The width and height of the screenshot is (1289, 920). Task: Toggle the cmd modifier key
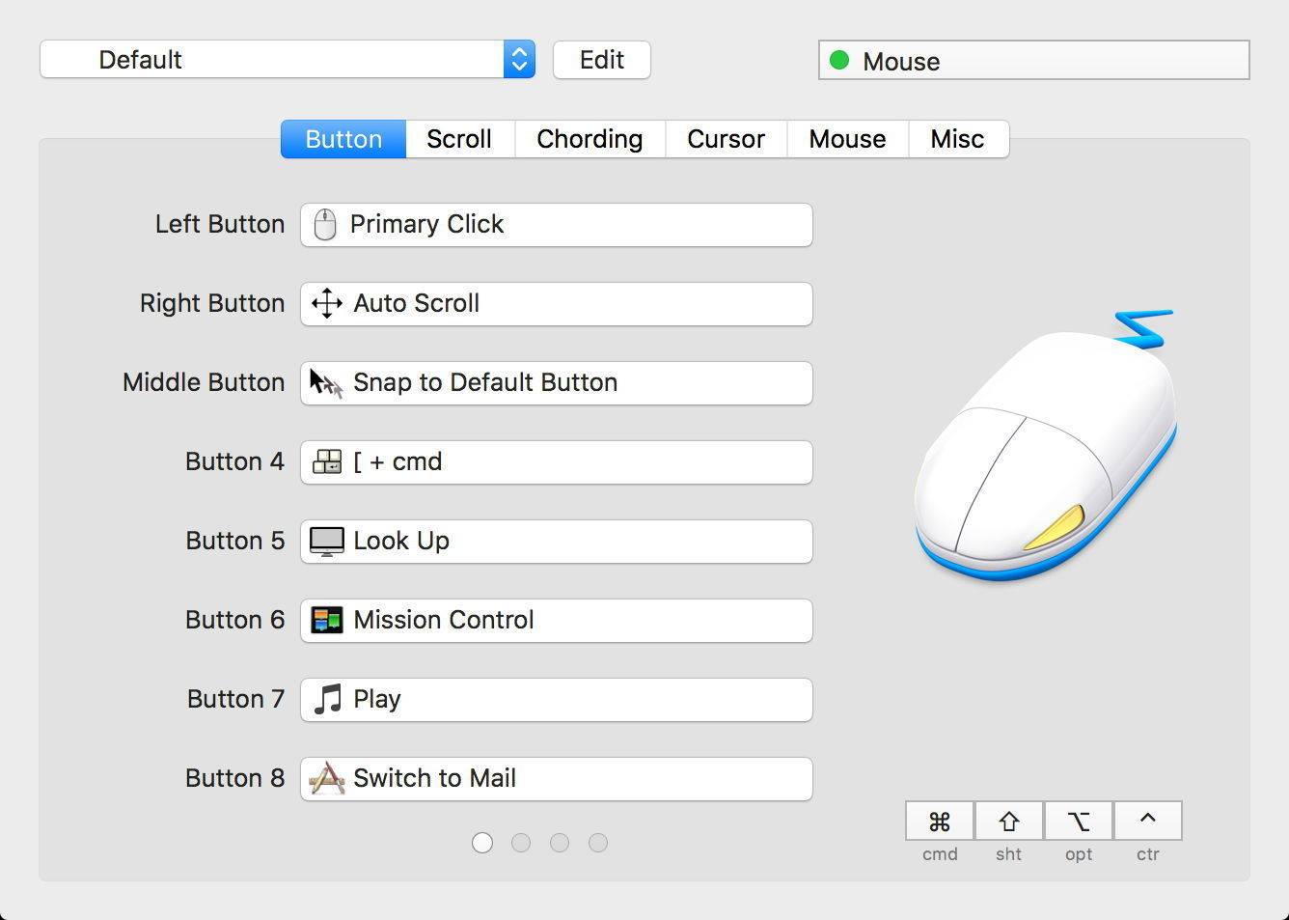click(940, 822)
